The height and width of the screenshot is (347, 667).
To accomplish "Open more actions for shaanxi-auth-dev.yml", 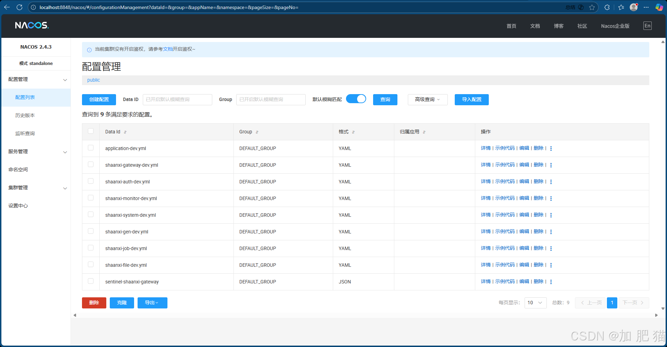I will click(x=551, y=182).
